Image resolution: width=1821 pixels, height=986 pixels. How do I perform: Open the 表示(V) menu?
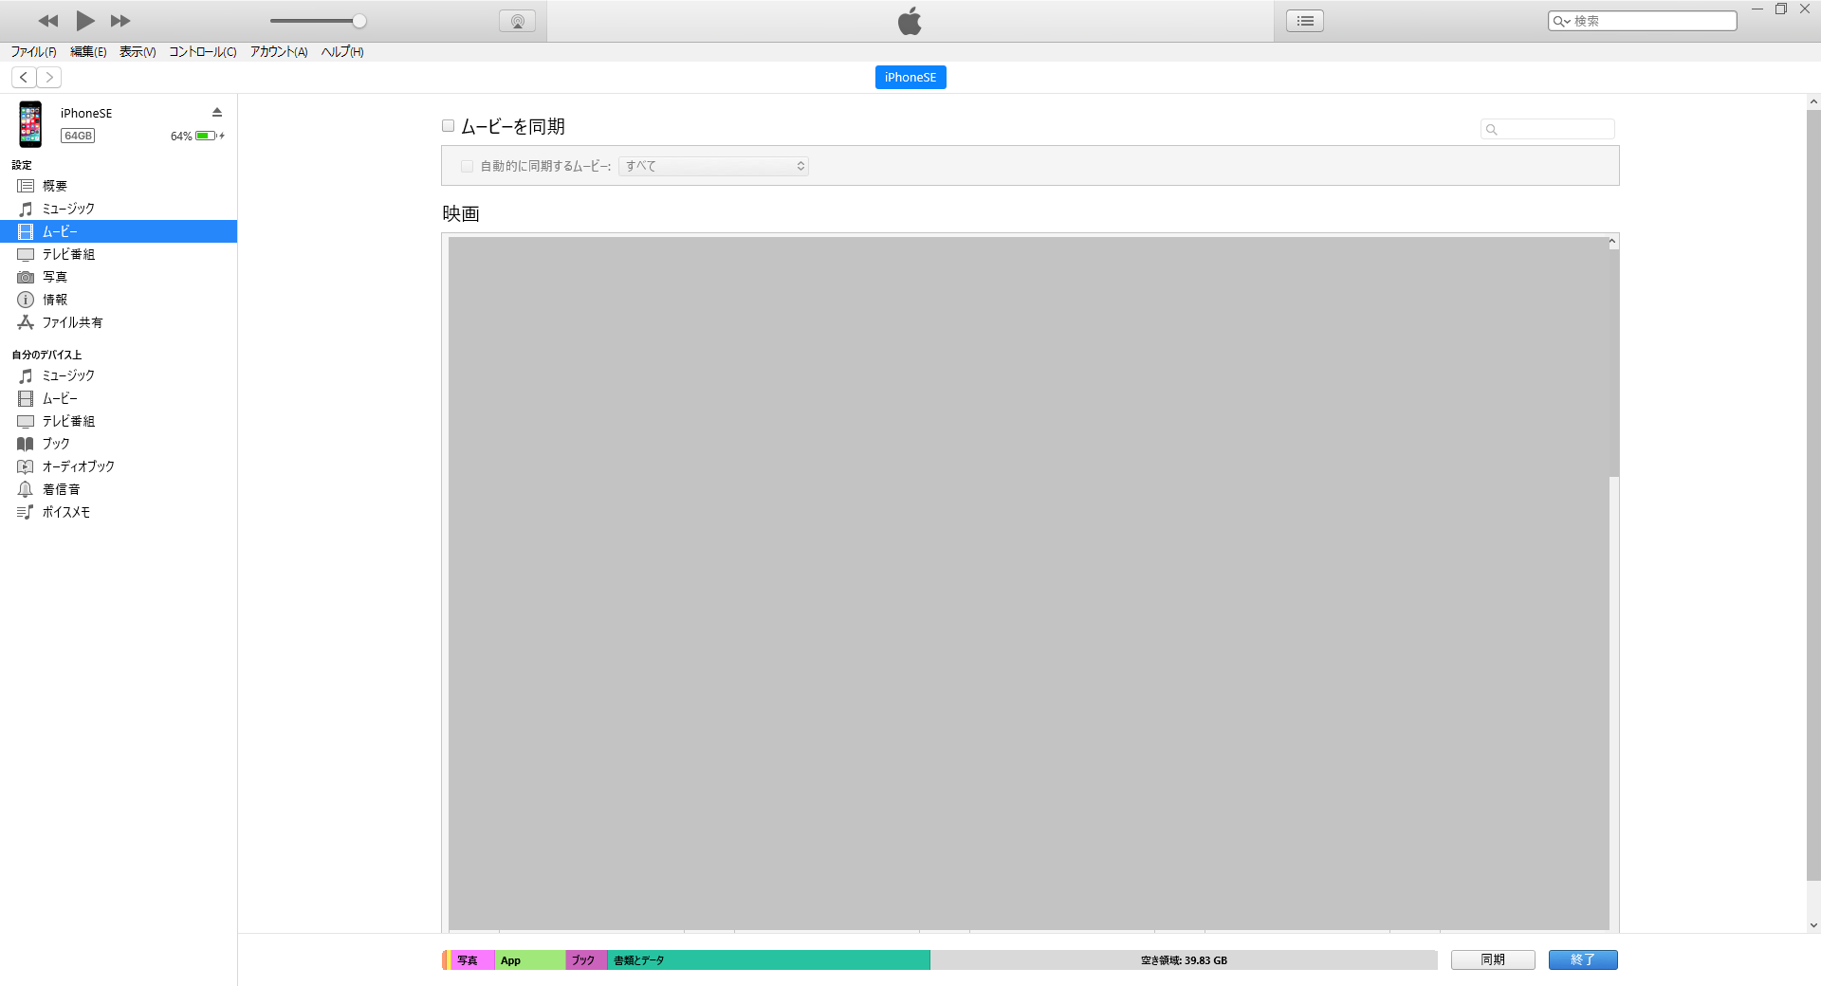[138, 52]
